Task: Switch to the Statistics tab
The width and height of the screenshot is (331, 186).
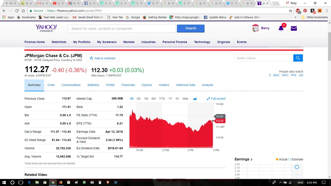Action: [x=93, y=85]
